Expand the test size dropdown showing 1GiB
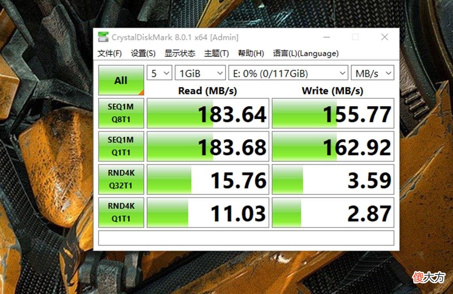 tap(200, 73)
